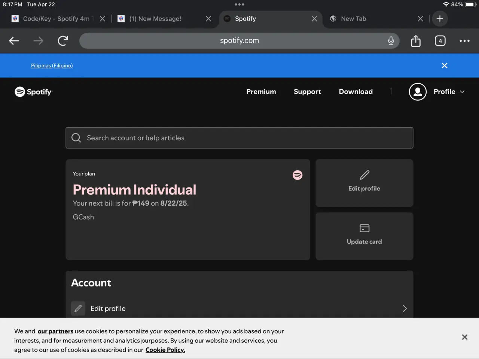The image size is (479, 359).
Task: Click the Spotify logo in header
Action: coord(34,92)
